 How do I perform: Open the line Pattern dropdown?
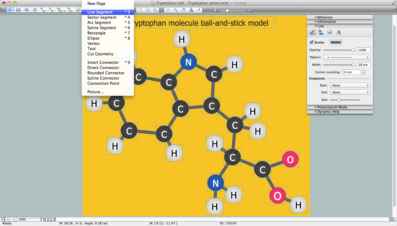347,57
